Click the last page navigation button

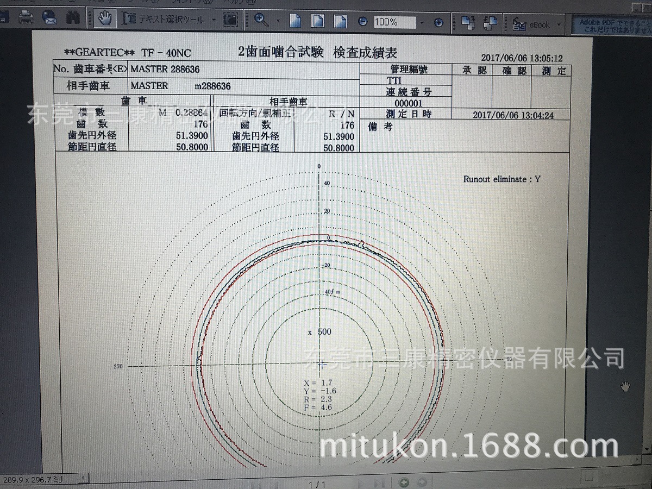[379, 482]
